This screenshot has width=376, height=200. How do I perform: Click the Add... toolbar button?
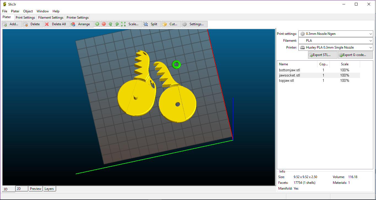[12, 24]
